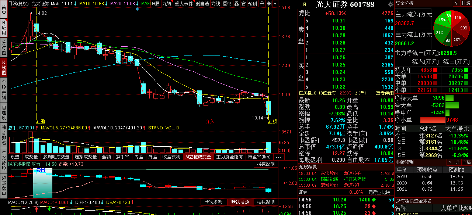Select the 主力资金流向 indicator tab

(230, 157)
